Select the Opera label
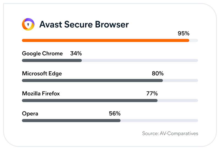 (x=30, y=114)
